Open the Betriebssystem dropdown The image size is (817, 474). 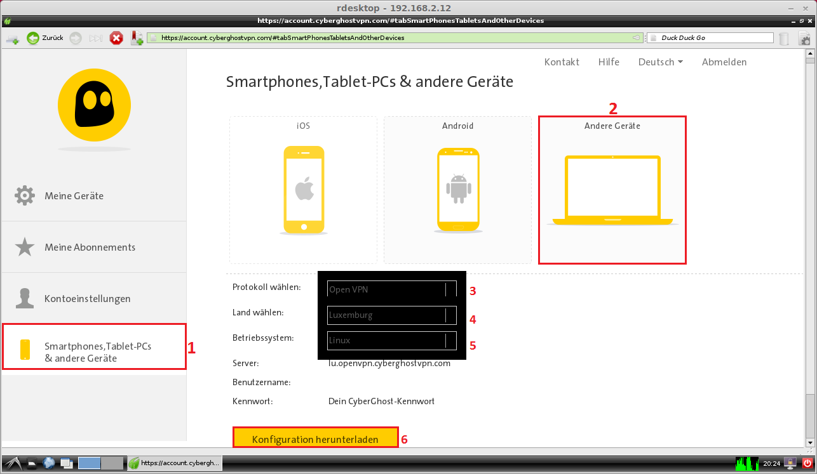[392, 340]
